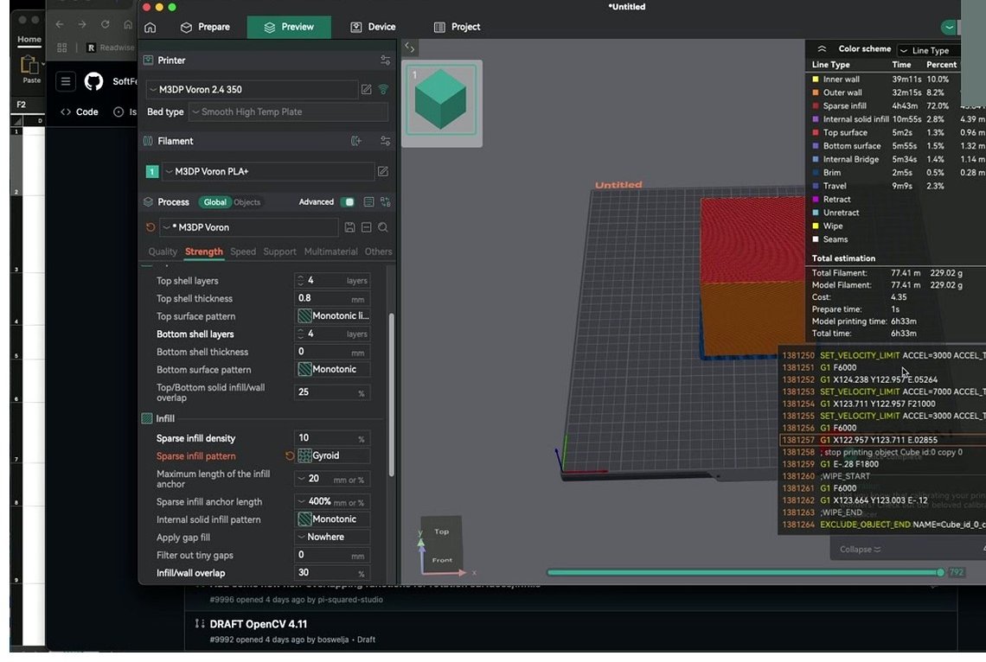Viewport: 986px width, 662px height.
Task: Click the Sparse infill color swatch in legend
Action: 816,106
